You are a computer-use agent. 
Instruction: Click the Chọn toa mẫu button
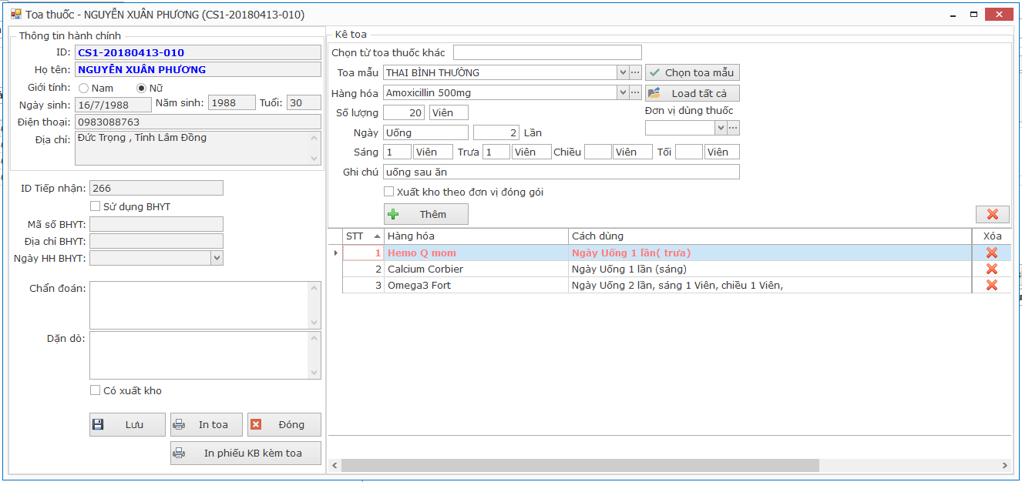coord(692,72)
